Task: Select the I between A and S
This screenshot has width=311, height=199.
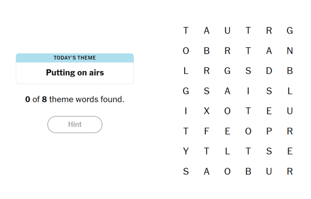Action: tap(248, 91)
